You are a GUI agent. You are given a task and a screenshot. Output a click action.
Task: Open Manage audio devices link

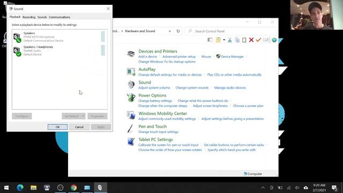230,87
